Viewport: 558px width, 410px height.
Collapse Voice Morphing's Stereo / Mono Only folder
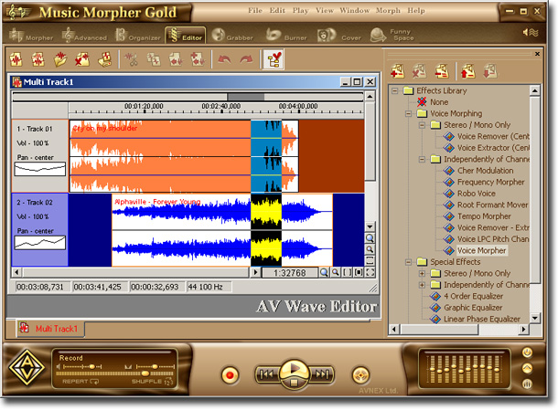click(422, 125)
